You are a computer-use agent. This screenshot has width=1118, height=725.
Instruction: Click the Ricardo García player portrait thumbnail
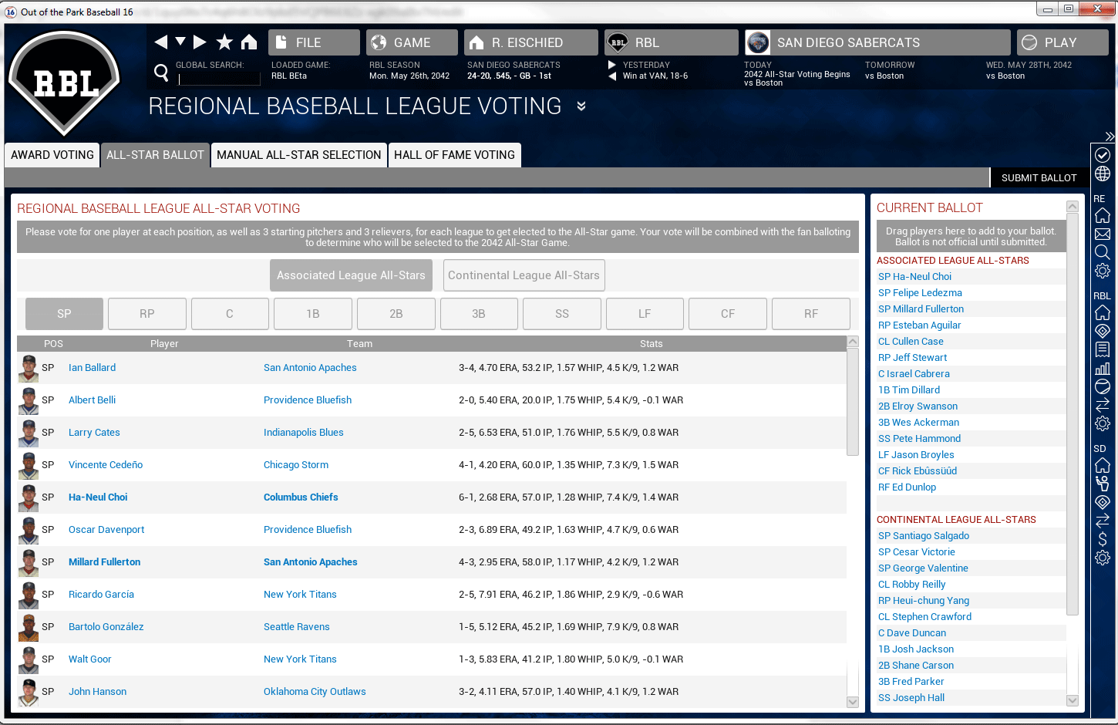click(29, 595)
